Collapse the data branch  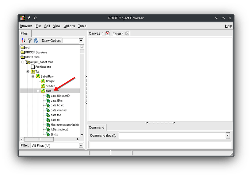coord(38,91)
